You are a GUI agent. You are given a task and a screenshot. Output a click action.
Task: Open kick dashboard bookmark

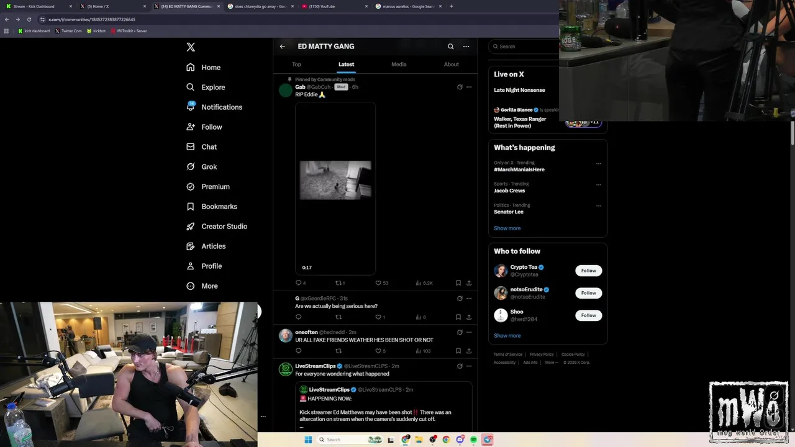[34, 31]
